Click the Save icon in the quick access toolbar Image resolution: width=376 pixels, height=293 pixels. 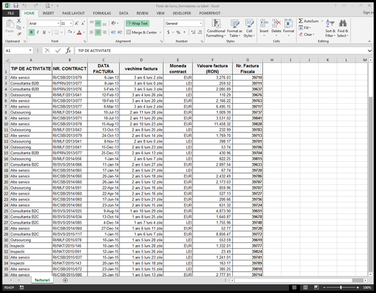(x=16, y=6)
